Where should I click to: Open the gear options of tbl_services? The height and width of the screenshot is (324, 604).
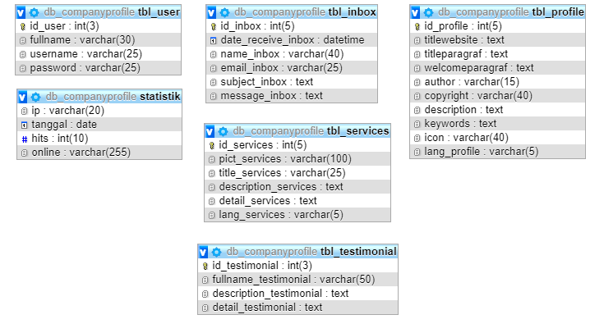[224, 131]
